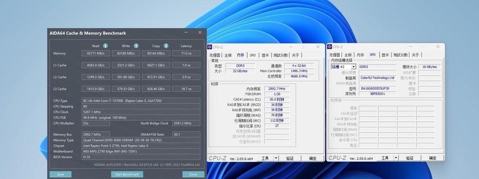Click the CAS# Latency value 30.0 时钟
This screenshot has width=479, height=179.
[x=277, y=99]
